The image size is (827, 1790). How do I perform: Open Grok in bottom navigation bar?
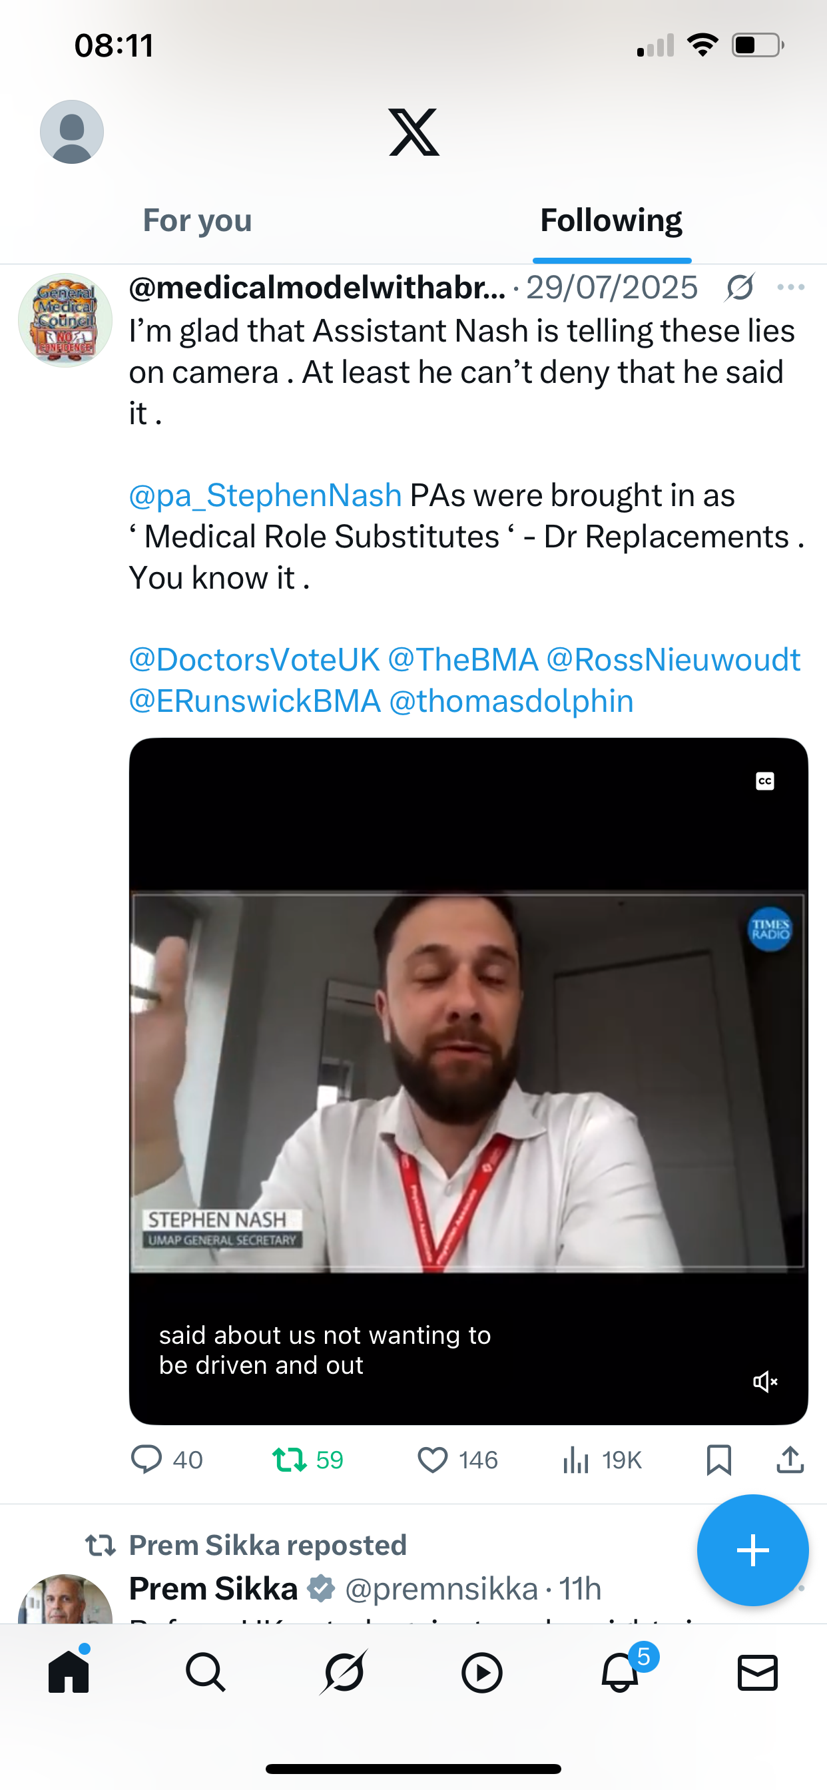[344, 1672]
